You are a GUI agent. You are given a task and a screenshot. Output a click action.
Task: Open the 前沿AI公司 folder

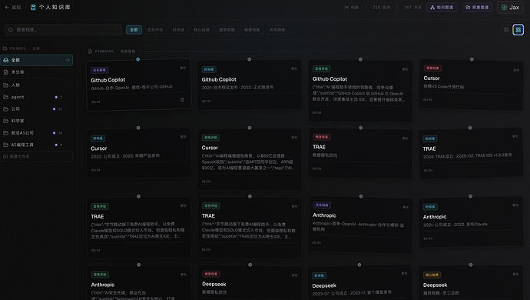click(x=37, y=133)
